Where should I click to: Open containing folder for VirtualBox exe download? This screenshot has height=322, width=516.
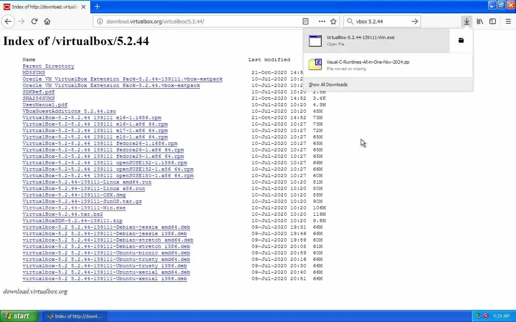461,40
